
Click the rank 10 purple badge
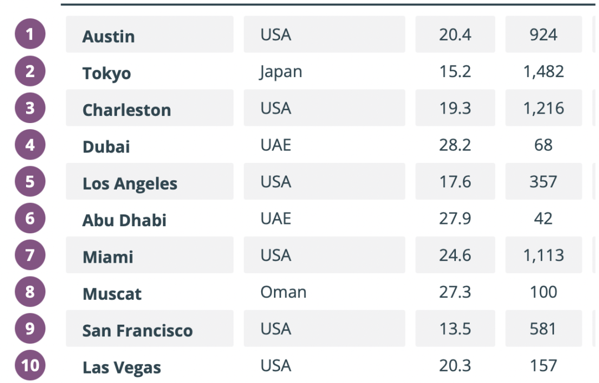click(30, 365)
